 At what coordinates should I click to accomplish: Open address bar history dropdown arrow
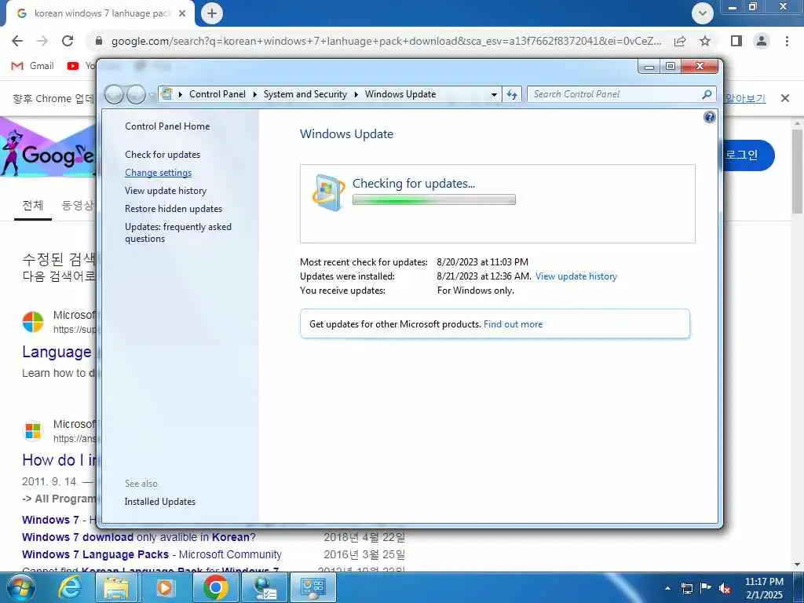click(x=494, y=95)
